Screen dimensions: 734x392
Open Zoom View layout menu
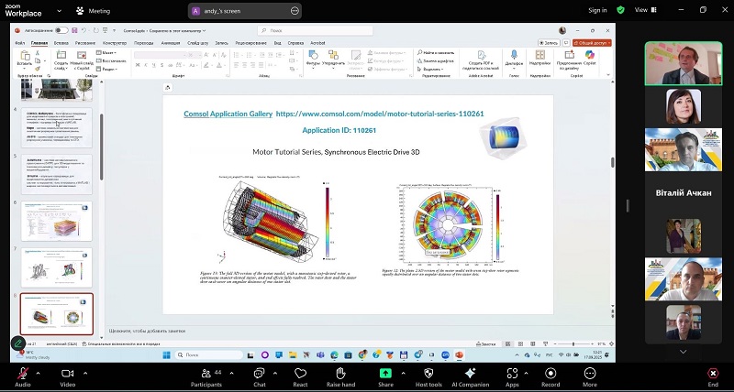[646, 10]
